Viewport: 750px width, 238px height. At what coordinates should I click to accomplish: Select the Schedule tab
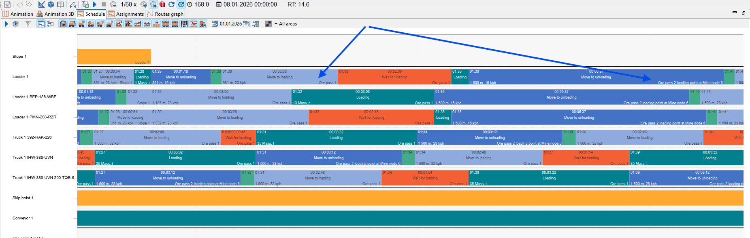[x=92, y=14]
